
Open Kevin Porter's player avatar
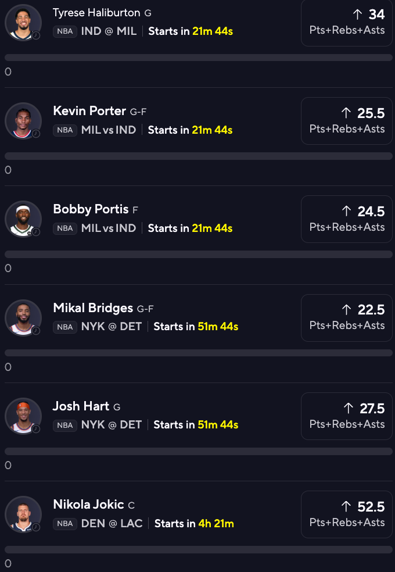tap(23, 121)
